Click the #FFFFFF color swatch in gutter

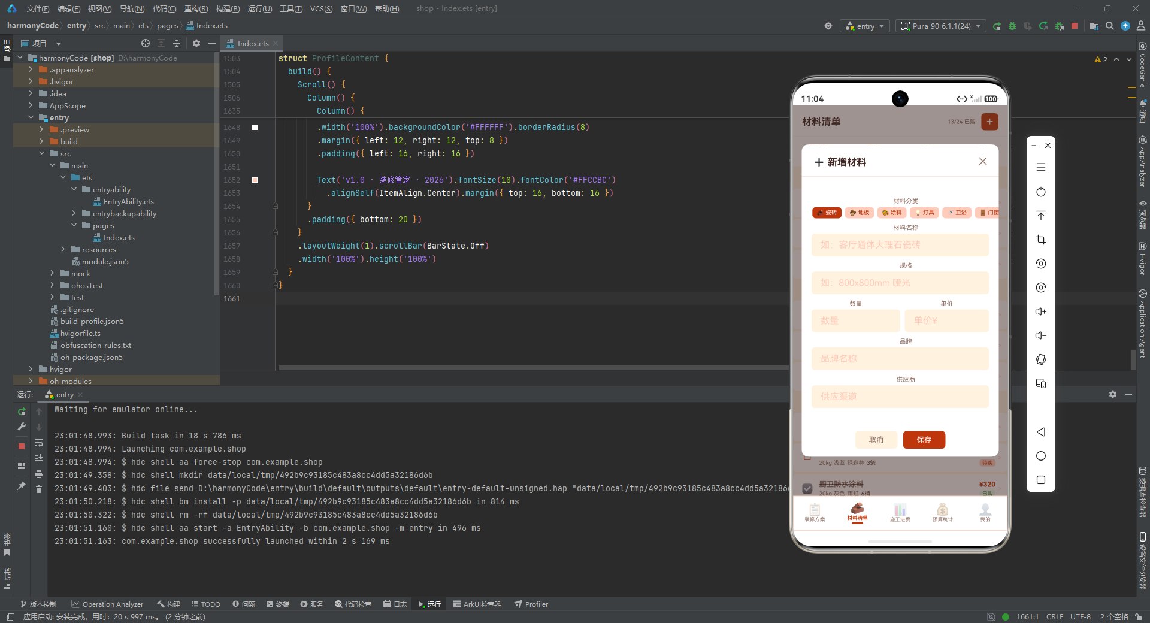coord(255,127)
